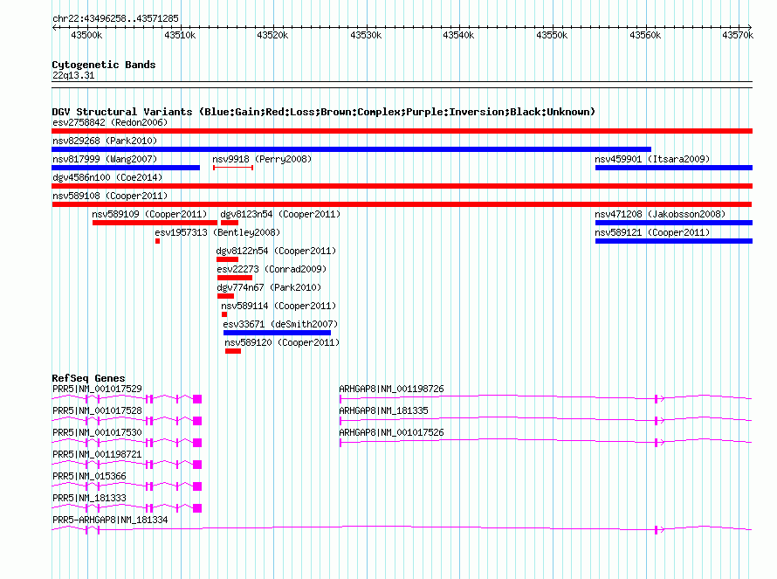Click the 43530k ruler tick label
777x579 pixels.
point(366,35)
